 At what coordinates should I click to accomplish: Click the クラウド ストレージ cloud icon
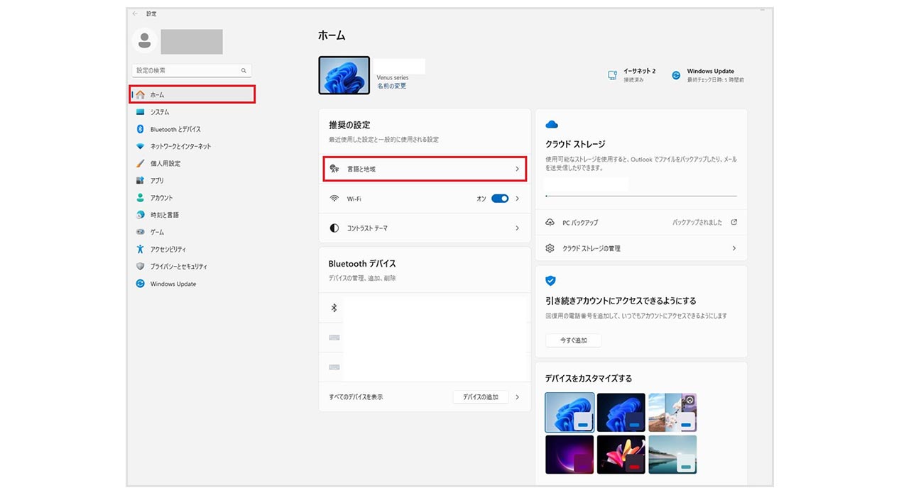[x=552, y=125]
